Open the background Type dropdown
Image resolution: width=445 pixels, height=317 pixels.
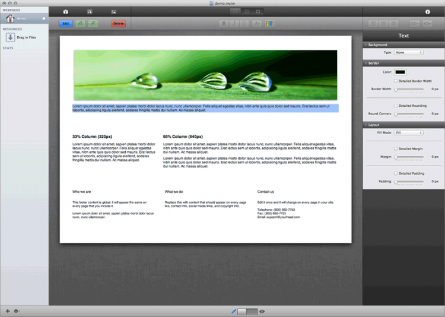pyautogui.click(x=409, y=53)
